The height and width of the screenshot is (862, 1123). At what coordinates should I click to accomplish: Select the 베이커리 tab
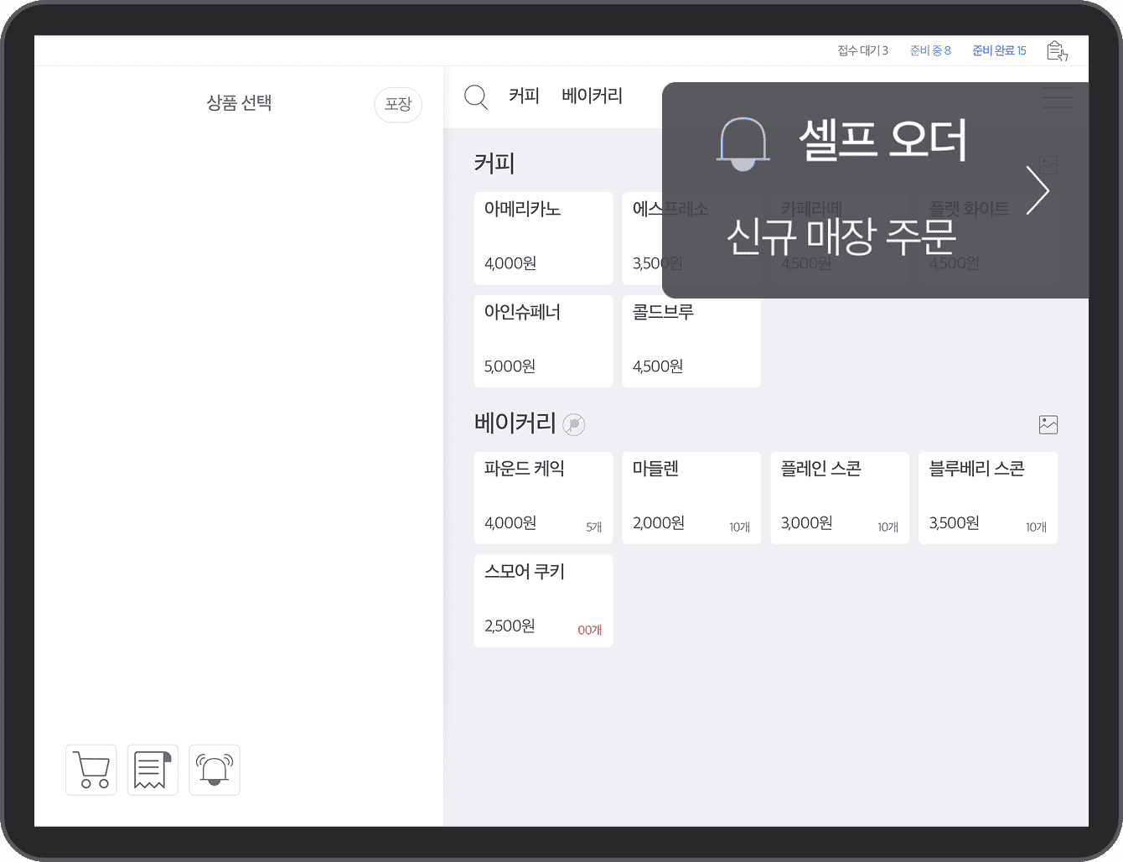(x=592, y=96)
